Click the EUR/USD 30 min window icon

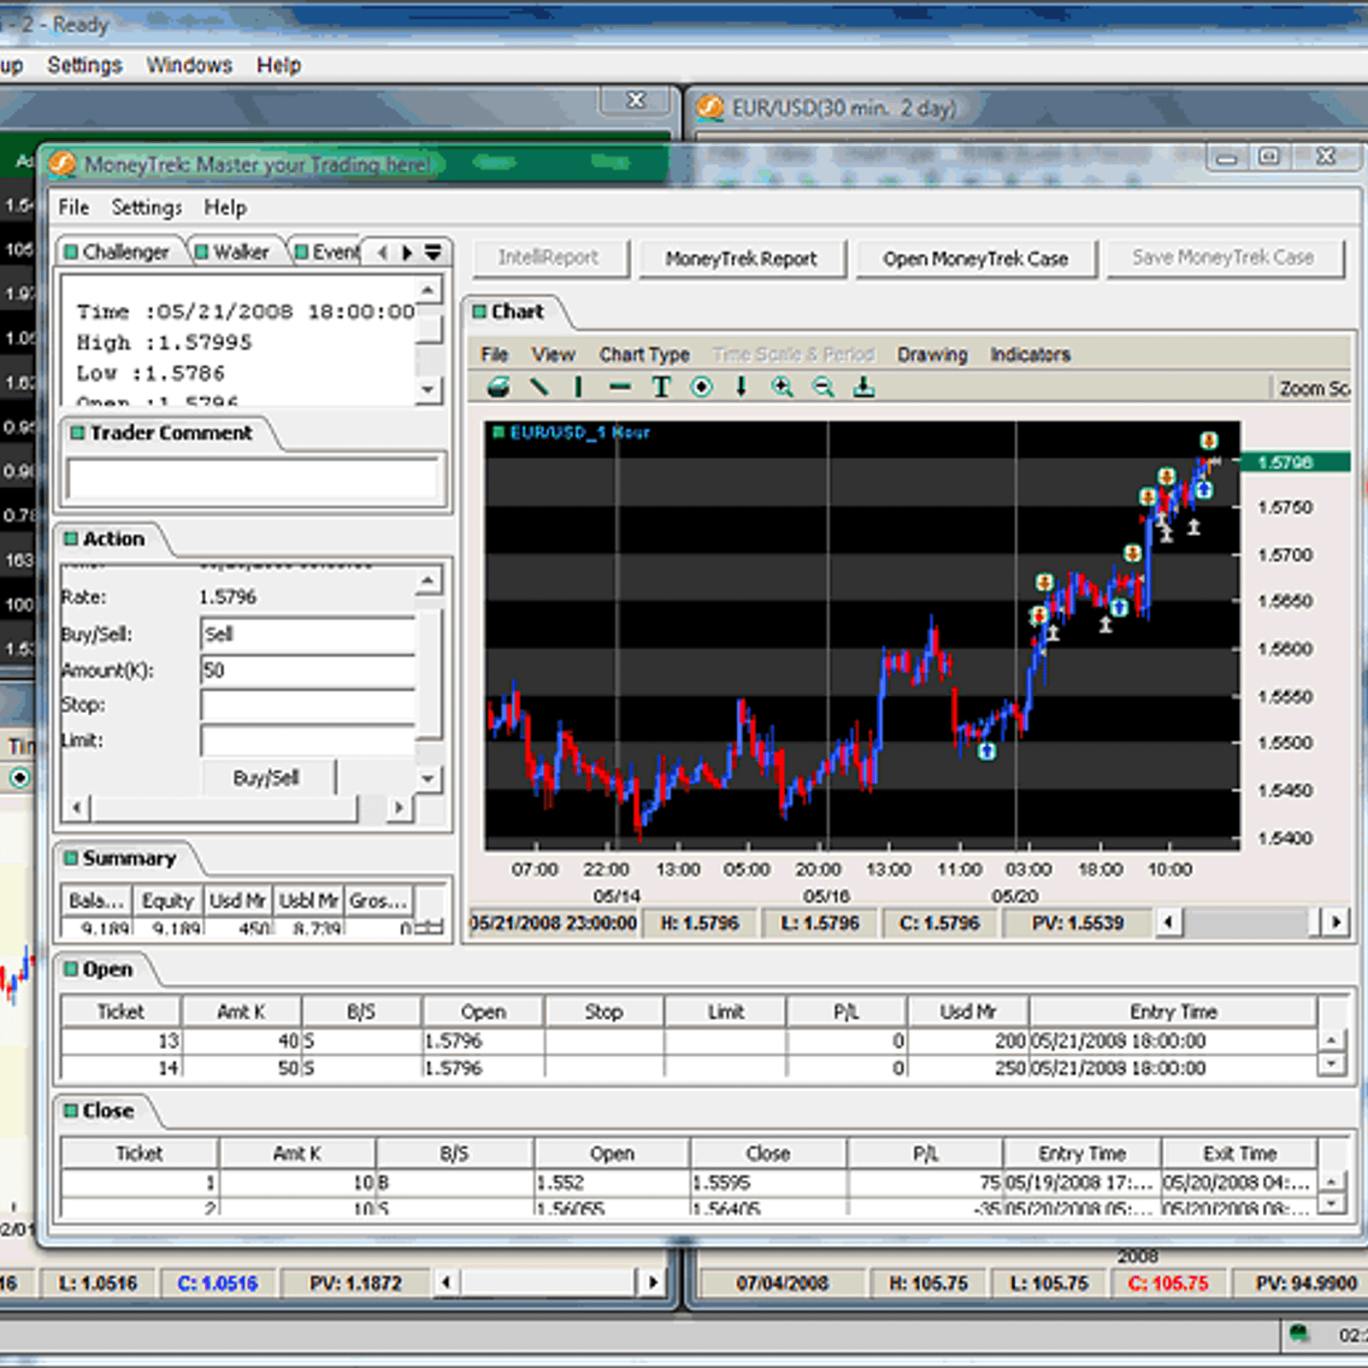(710, 108)
